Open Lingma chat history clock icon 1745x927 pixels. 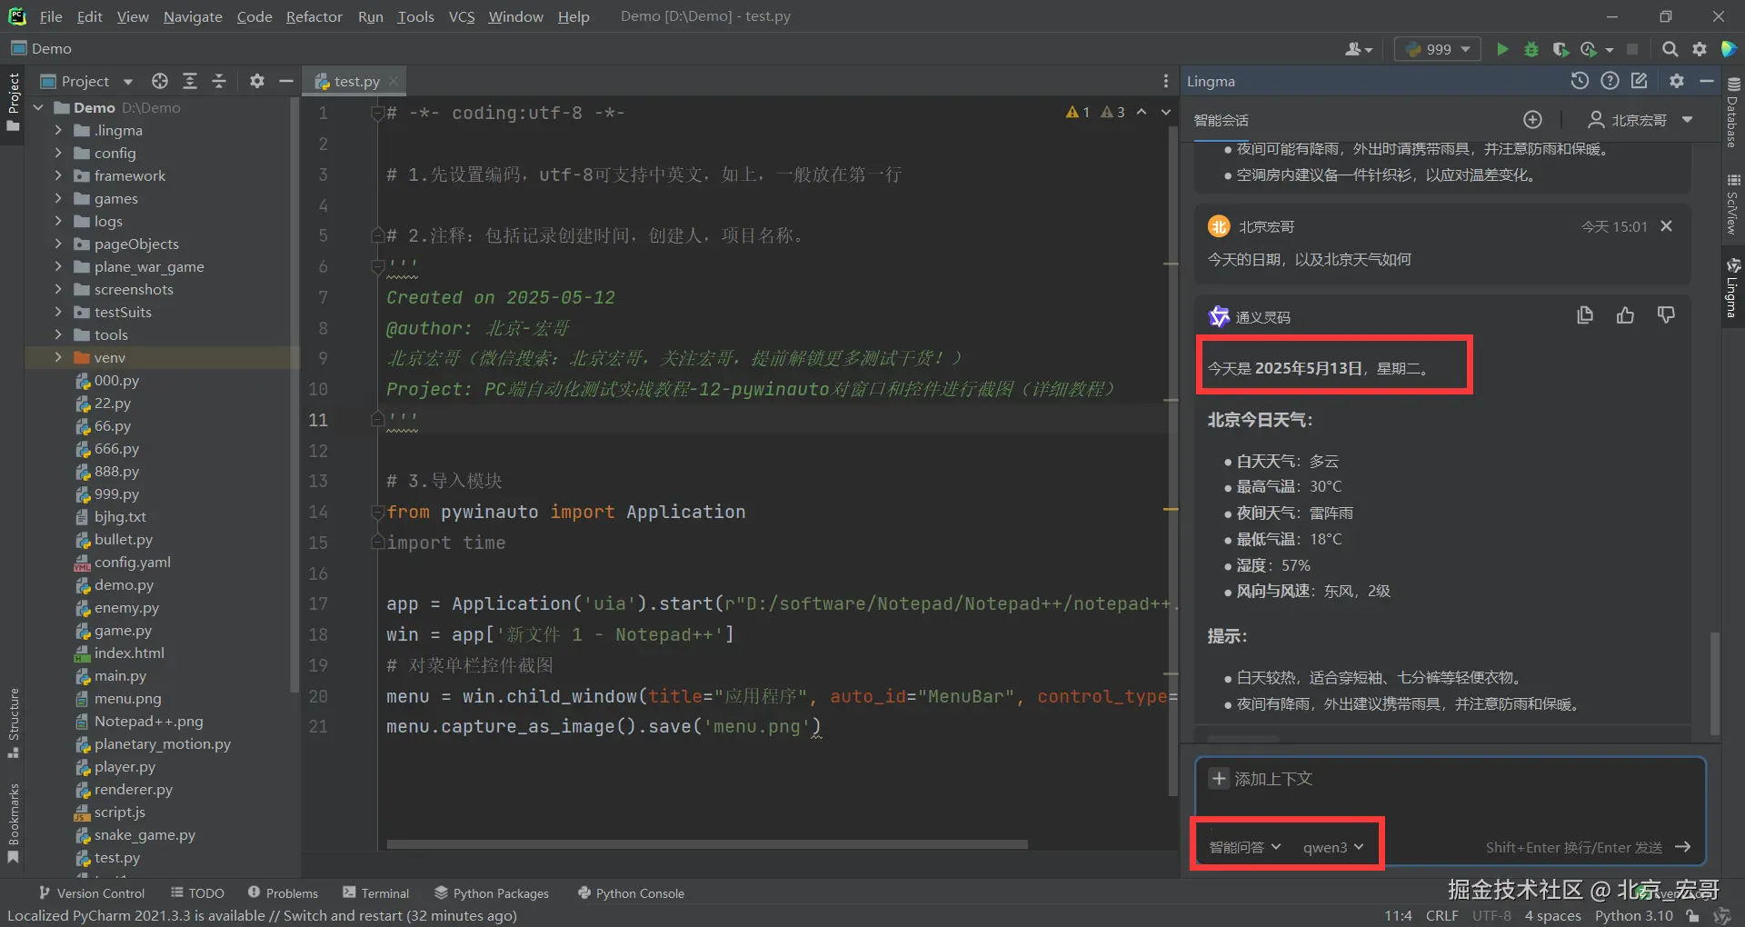tap(1580, 81)
